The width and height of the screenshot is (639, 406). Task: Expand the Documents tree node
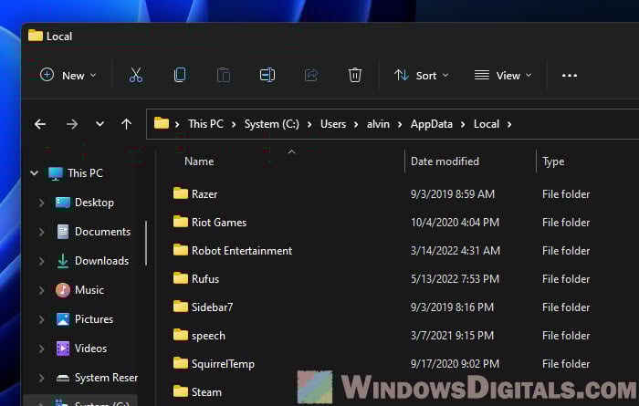click(41, 232)
